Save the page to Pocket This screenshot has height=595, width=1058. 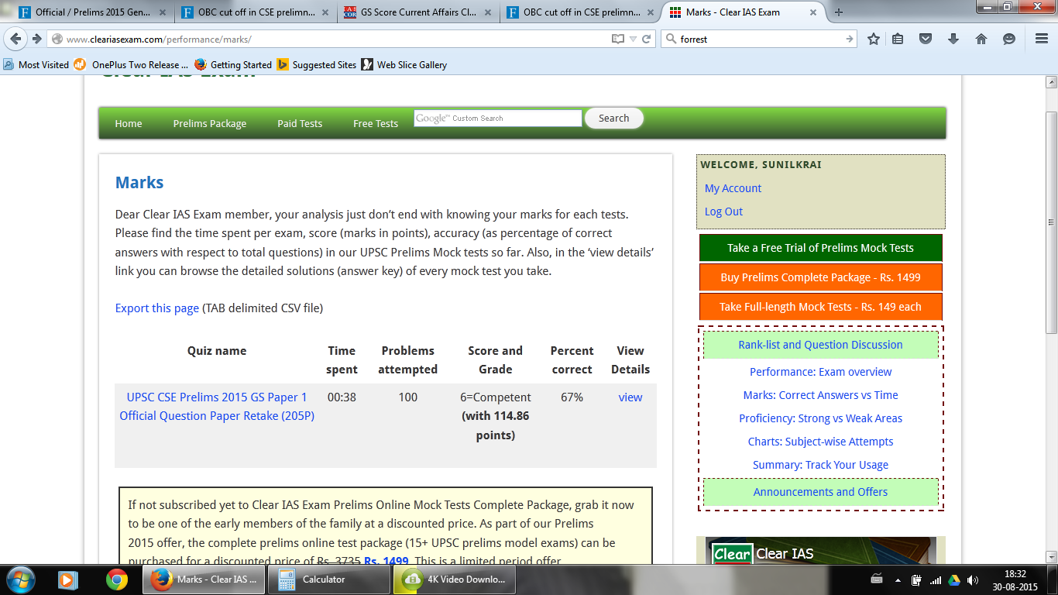point(925,39)
